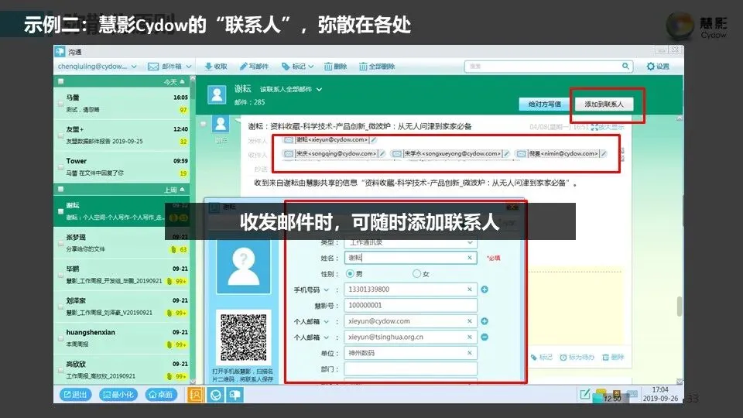Open the orange contacts book icon in bottom bar

tap(196, 395)
